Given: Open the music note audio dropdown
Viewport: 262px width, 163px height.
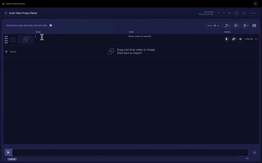Looking at the screenshot, I should coord(227,26).
